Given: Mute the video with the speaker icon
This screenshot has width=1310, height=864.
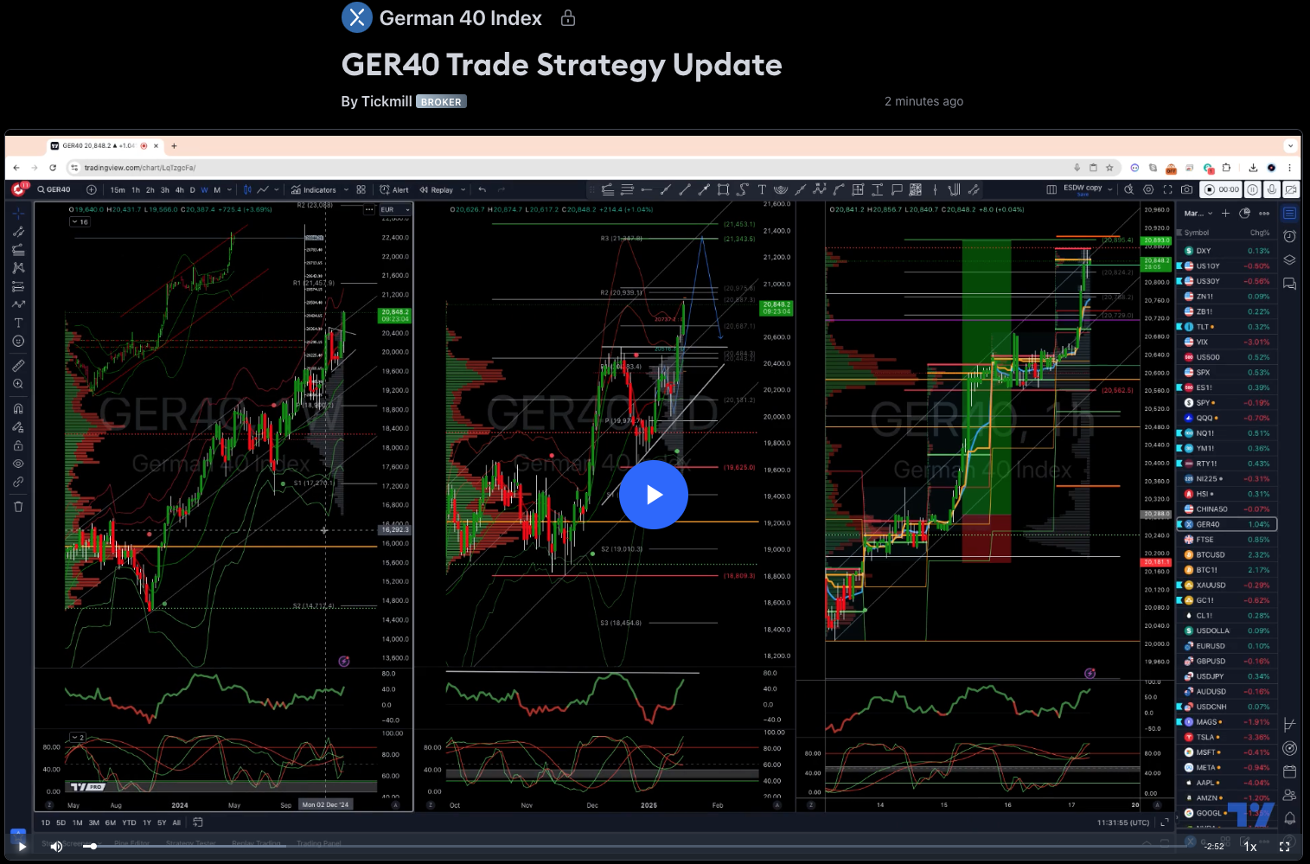Looking at the screenshot, I should [x=56, y=847].
